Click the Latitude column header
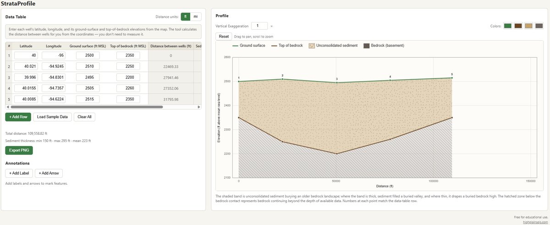The image size is (550, 225). (x=26, y=46)
